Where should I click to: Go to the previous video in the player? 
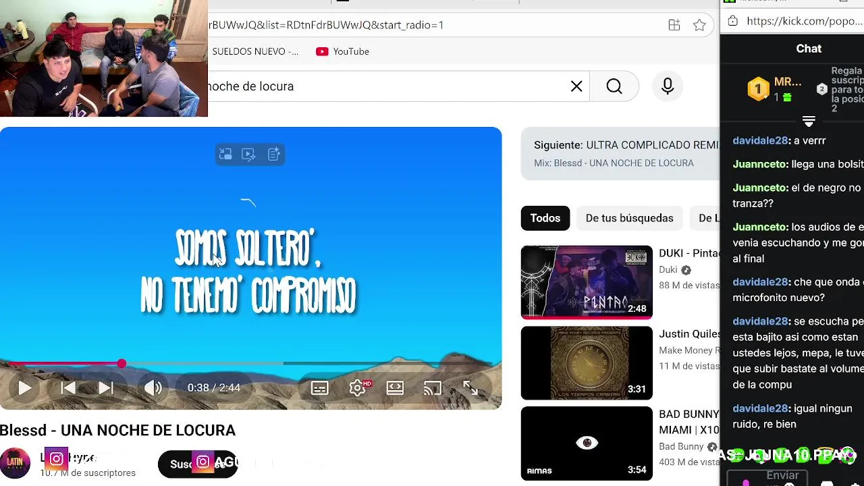[68, 388]
